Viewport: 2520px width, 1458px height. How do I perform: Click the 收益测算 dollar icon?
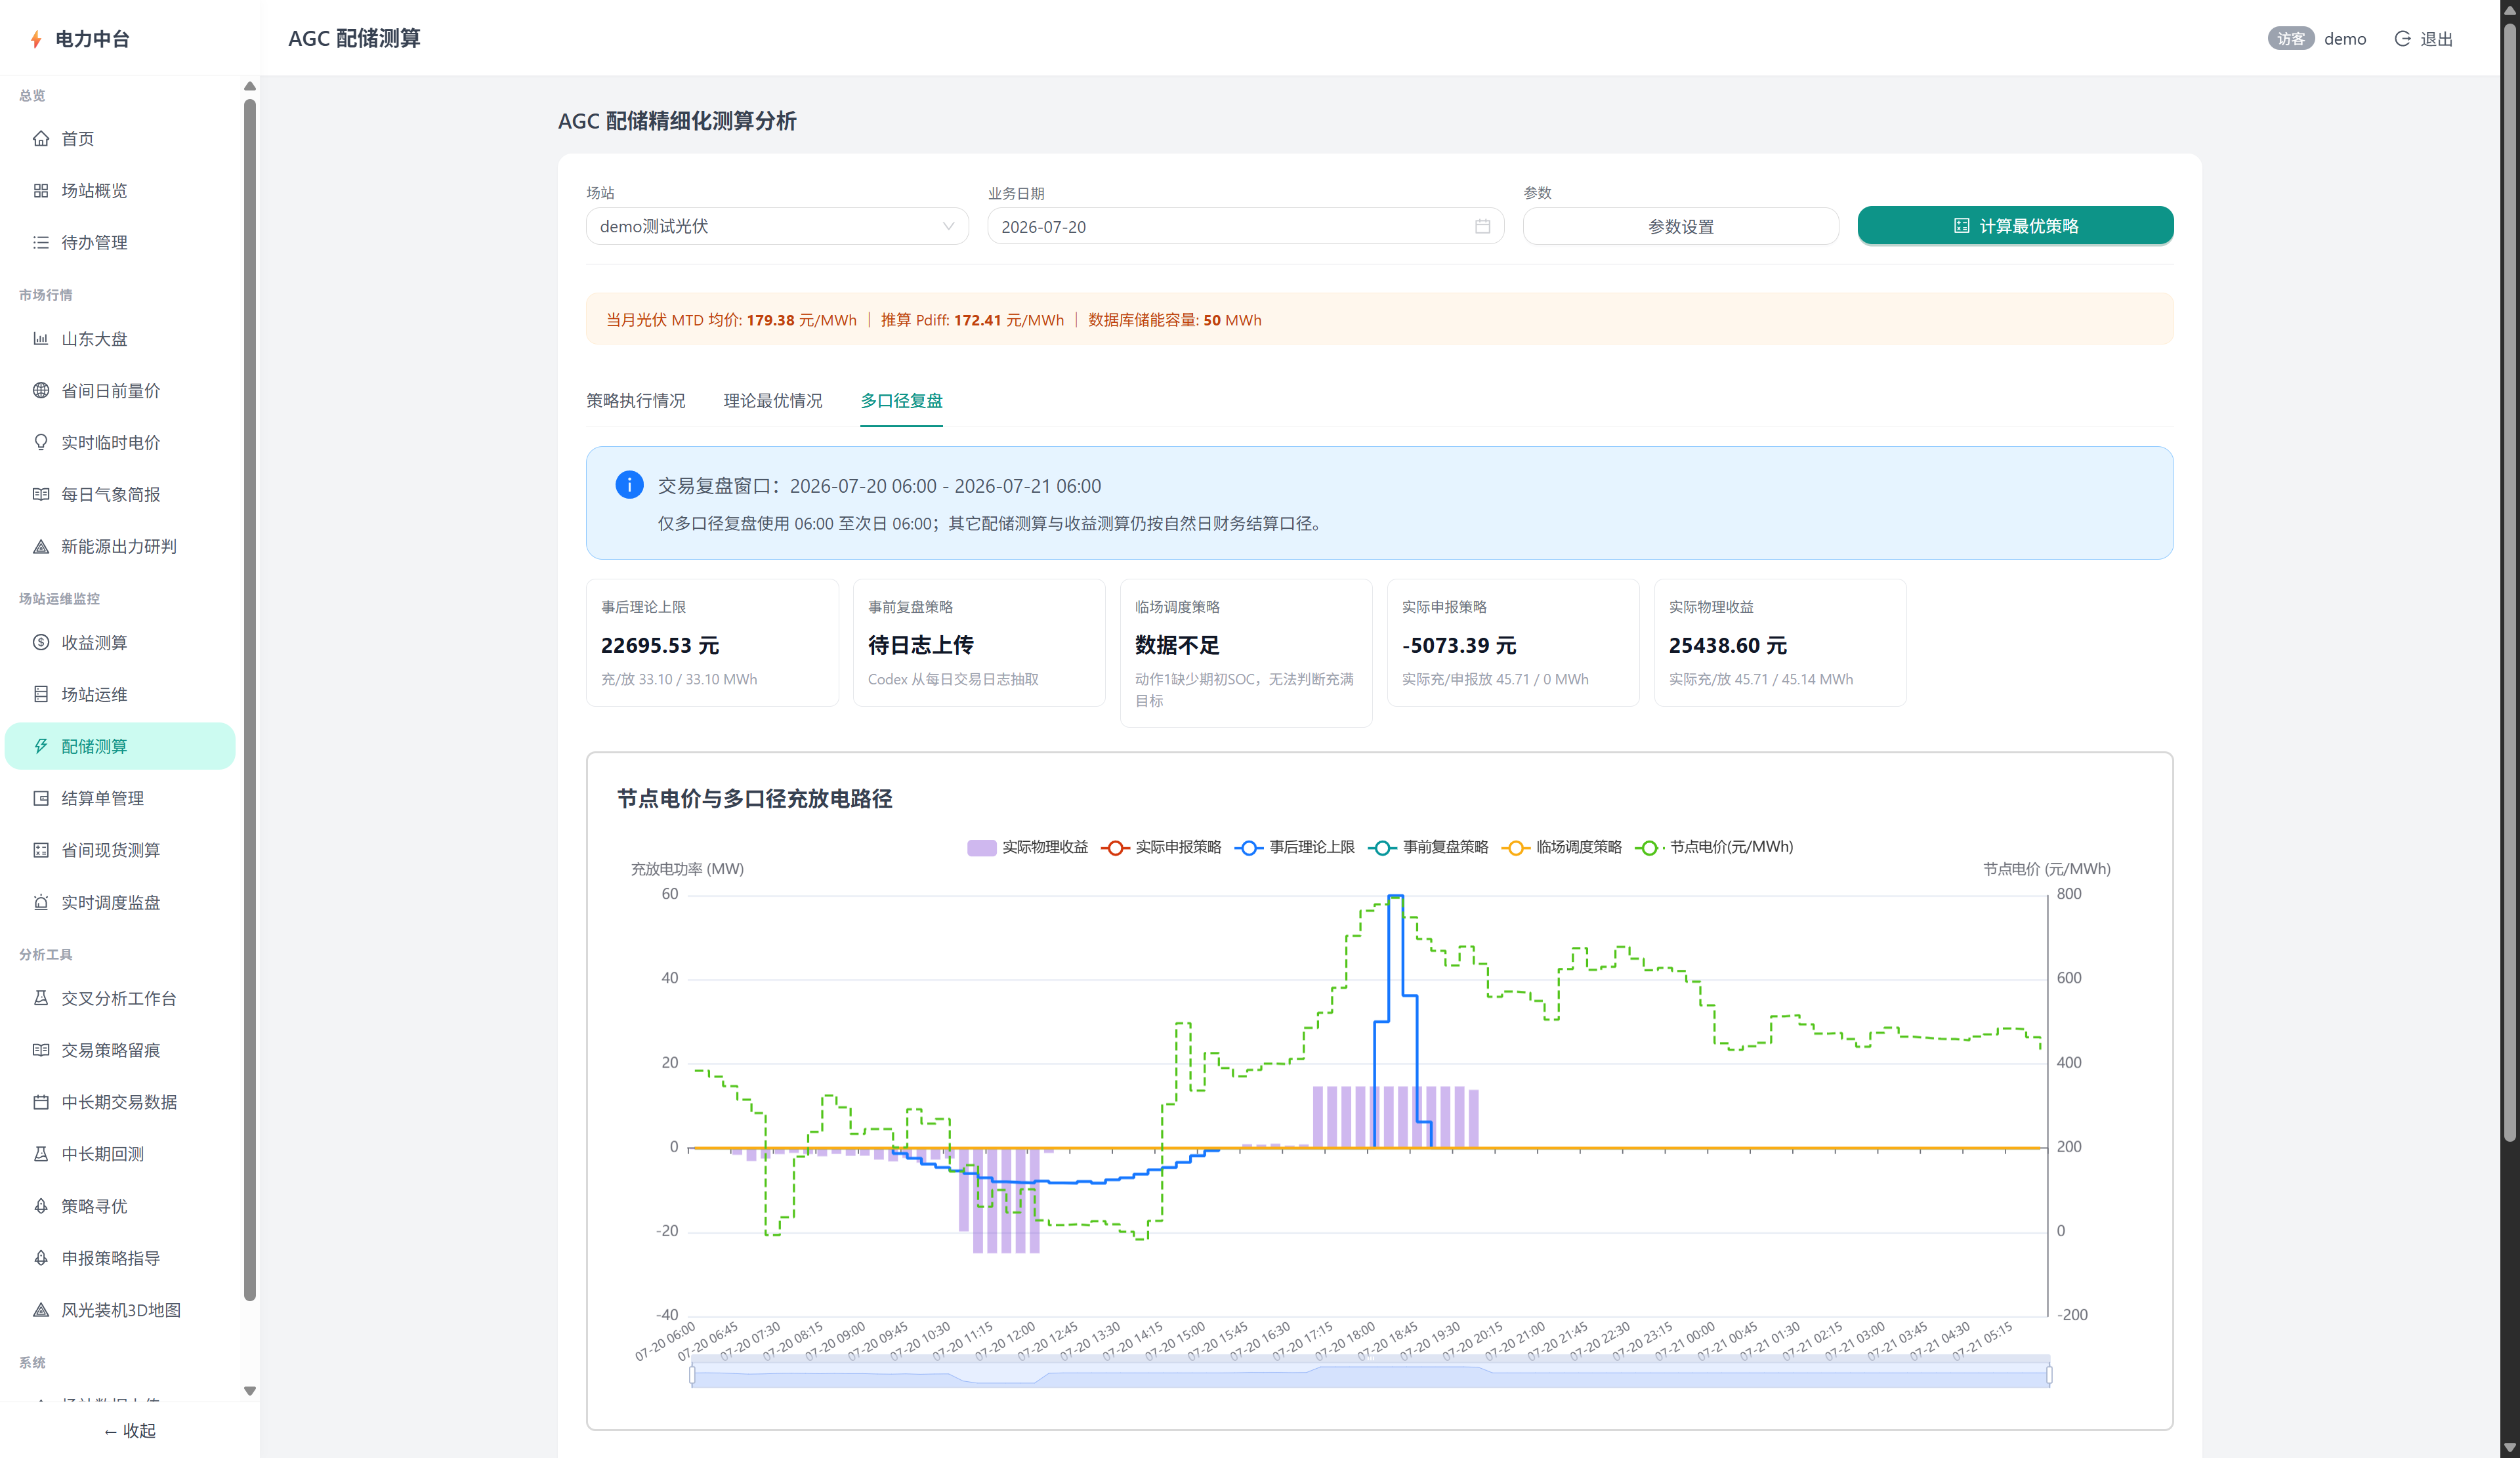[41, 642]
